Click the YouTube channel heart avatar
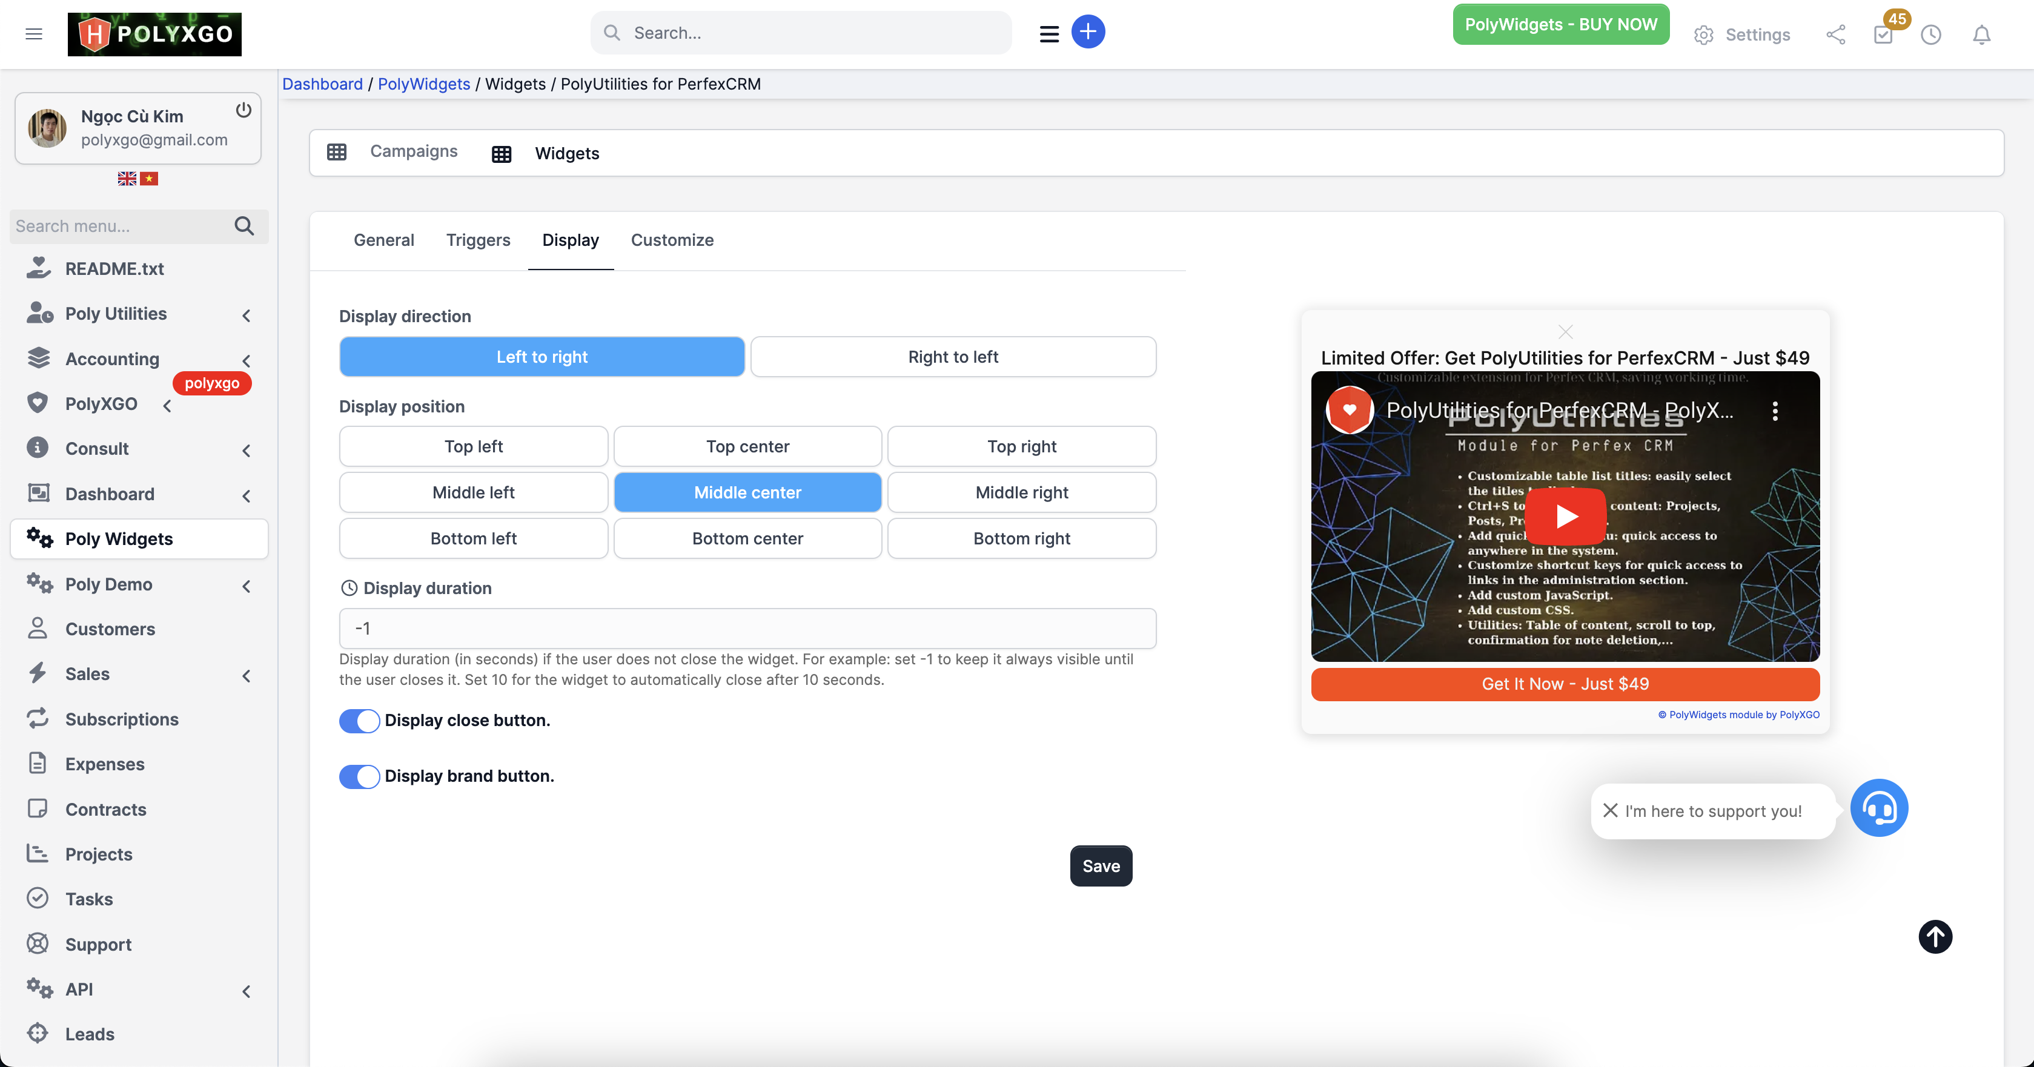The width and height of the screenshot is (2034, 1067). [x=1350, y=409]
